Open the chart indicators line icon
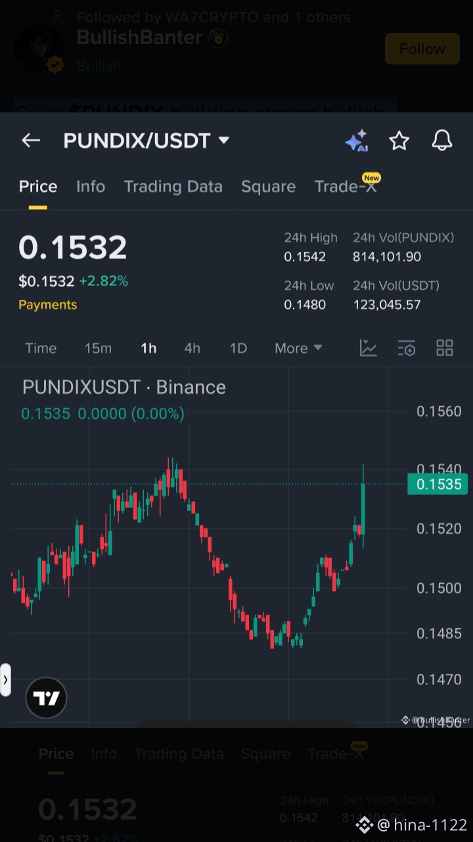This screenshot has height=842, width=473. 369,348
